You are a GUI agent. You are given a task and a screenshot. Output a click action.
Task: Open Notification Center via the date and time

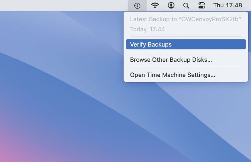tap(227, 5)
